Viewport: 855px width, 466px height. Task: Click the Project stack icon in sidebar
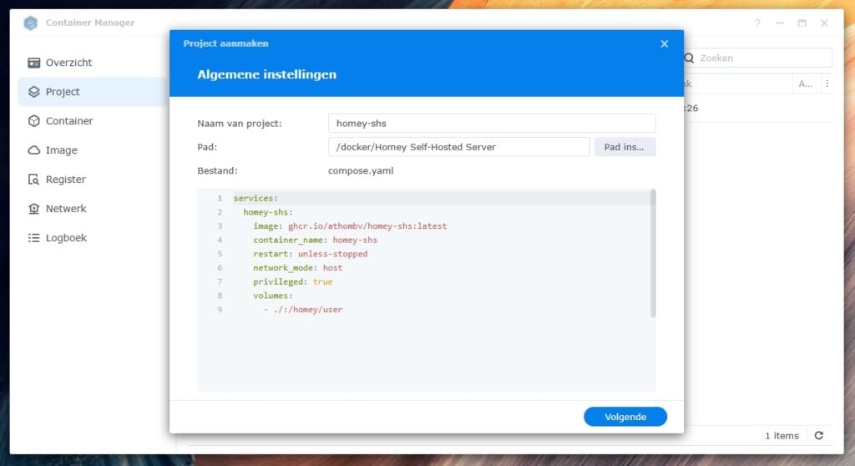point(34,92)
